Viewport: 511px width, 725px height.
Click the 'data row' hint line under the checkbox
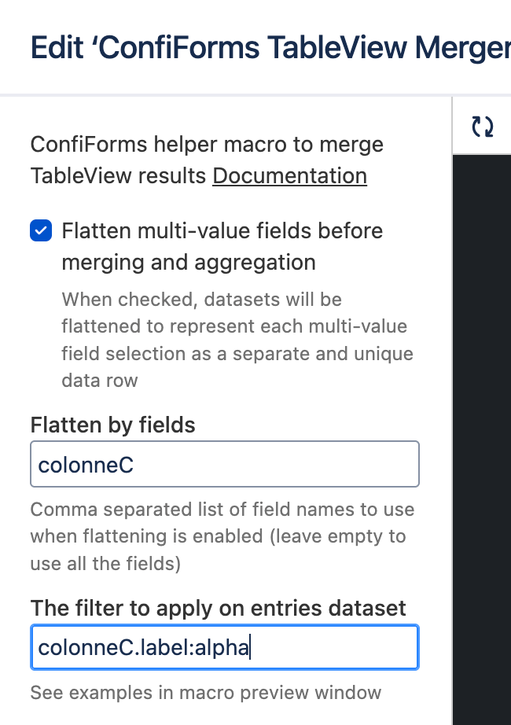click(99, 381)
